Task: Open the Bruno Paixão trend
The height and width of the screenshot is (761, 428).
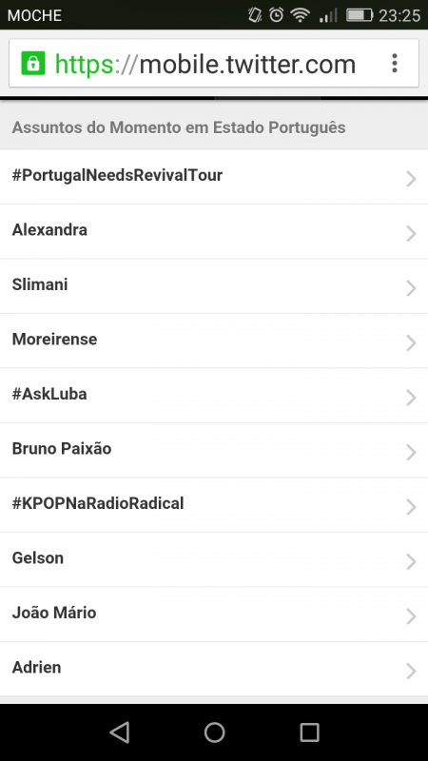Action: point(214,450)
